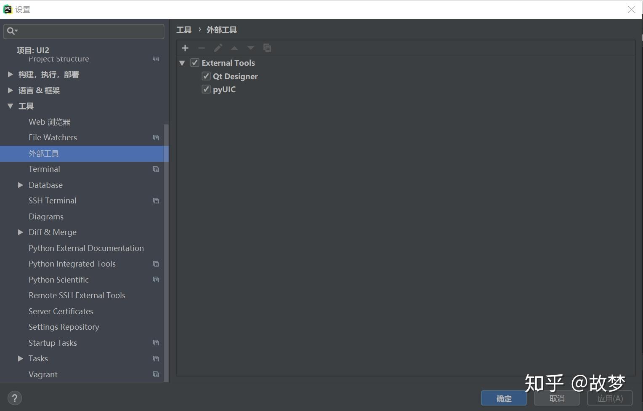Open the help question mark icon

pyautogui.click(x=14, y=398)
